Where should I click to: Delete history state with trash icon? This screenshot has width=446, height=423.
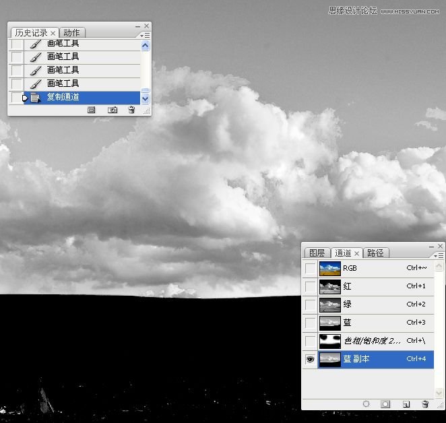(132, 110)
